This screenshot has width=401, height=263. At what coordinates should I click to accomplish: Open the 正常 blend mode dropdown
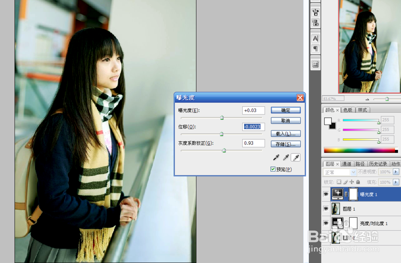[353, 172]
